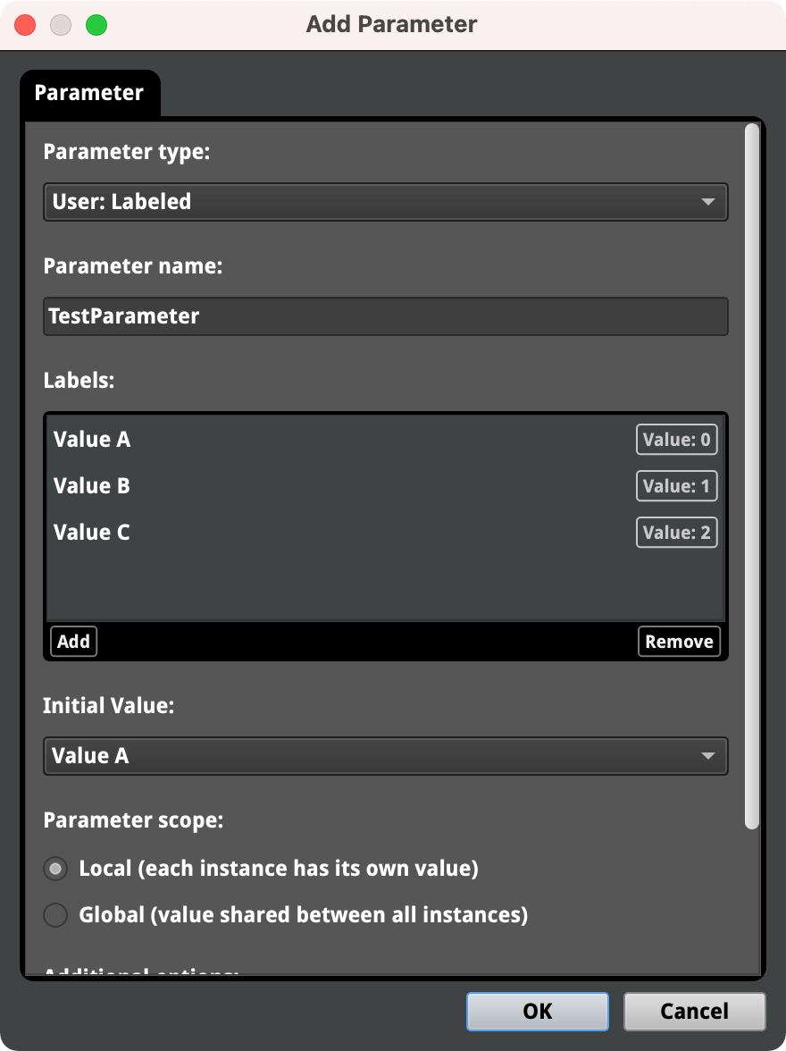Click the Parameter name text field
Viewport: 786px width, 1051px height.
[x=385, y=316]
